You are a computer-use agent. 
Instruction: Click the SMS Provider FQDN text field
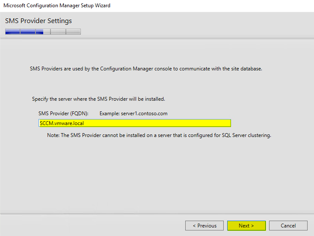pos(135,123)
